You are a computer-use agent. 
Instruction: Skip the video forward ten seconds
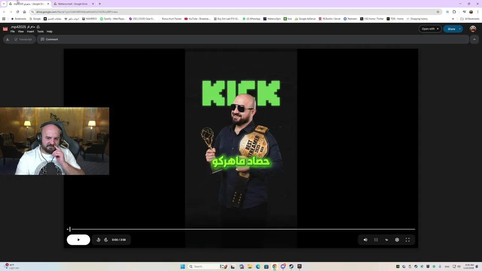tap(106, 240)
